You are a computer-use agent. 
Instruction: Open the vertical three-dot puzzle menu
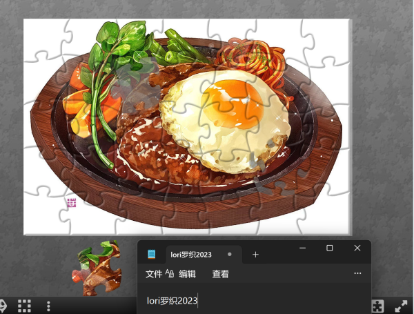(48, 306)
